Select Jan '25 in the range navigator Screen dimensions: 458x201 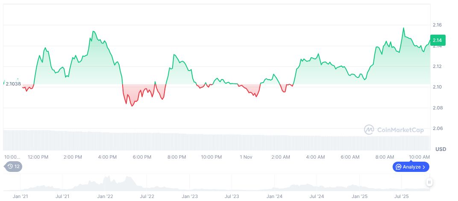pos(359,196)
